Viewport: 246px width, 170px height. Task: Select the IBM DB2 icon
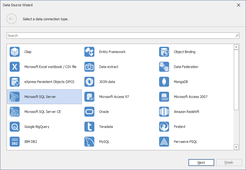coord(15,142)
